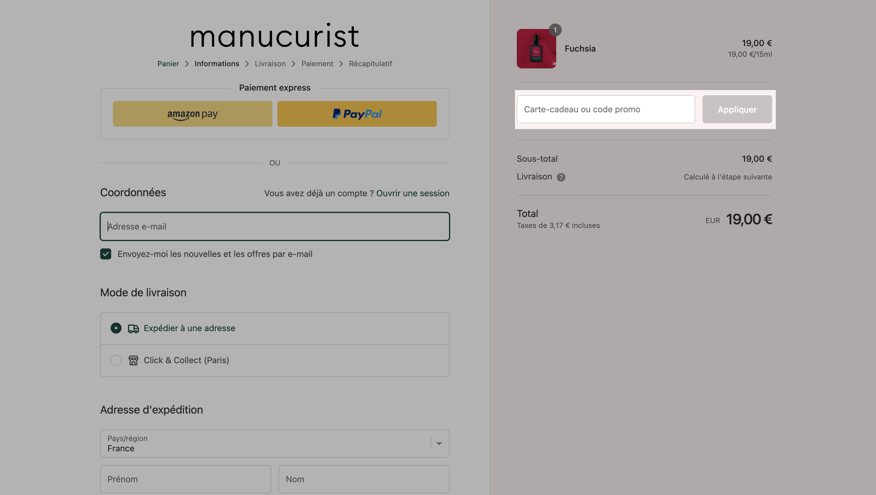Click the shipping help question mark icon
The image size is (876, 495).
[x=561, y=177]
